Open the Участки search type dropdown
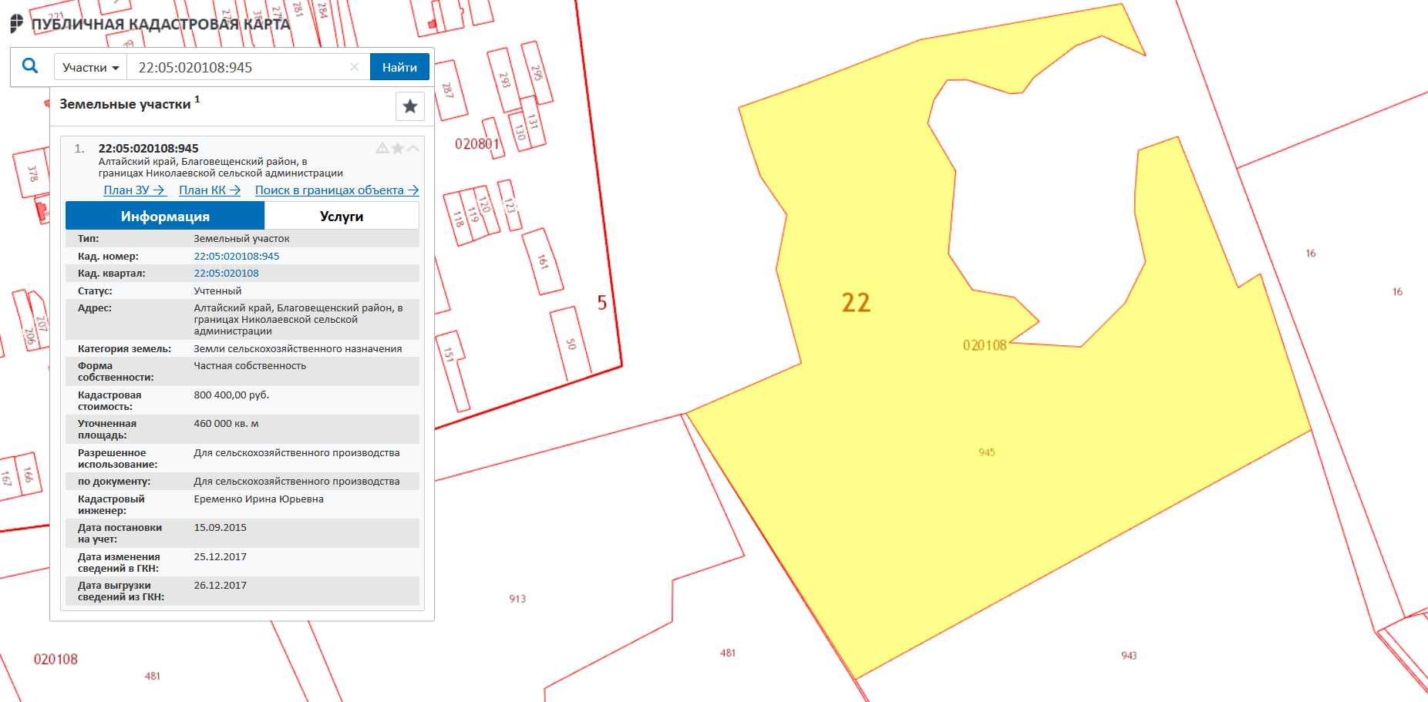This screenshot has width=1428, height=702. point(90,68)
